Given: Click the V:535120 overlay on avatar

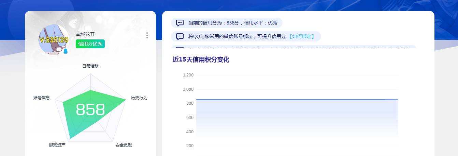Looking at the screenshot, I should click(54, 40).
